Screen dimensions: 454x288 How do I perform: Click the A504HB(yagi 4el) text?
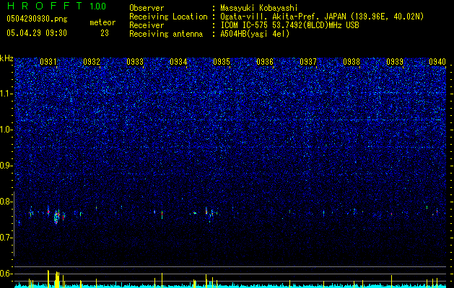[255, 34]
